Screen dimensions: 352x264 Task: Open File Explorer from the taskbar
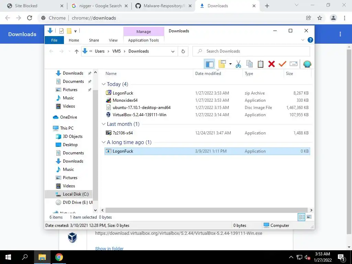click(42, 257)
